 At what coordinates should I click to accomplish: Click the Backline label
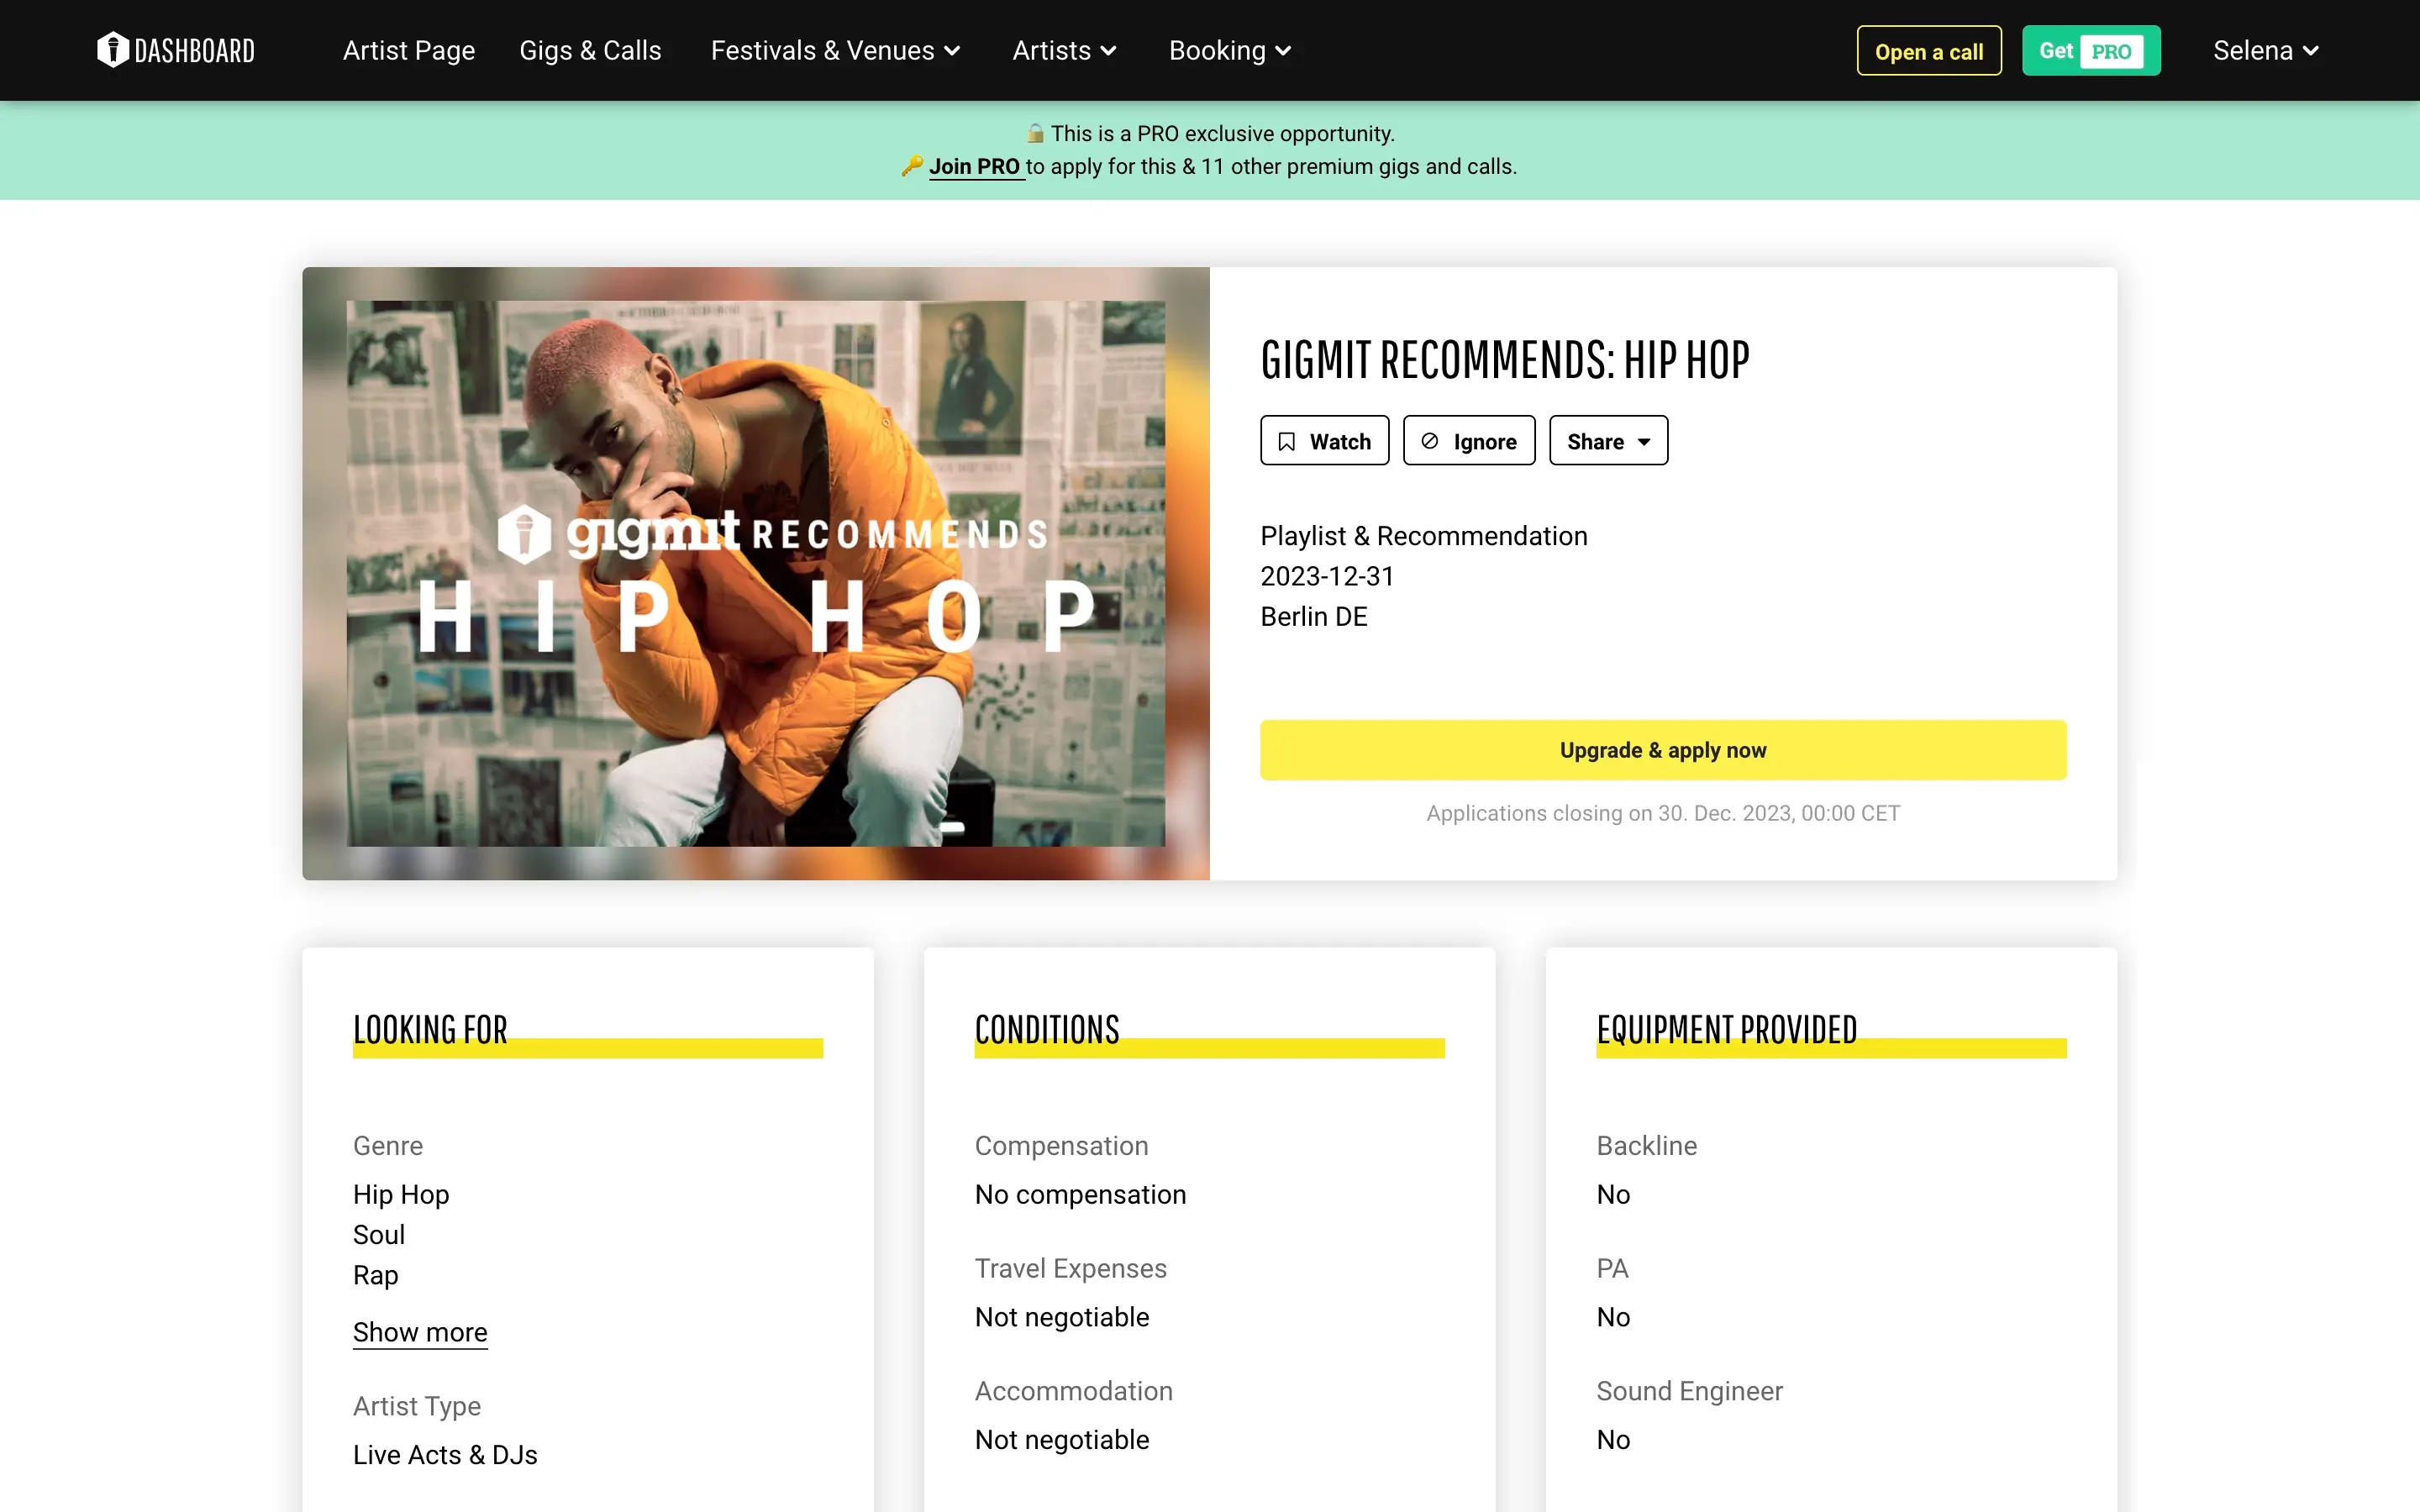coord(1647,1145)
